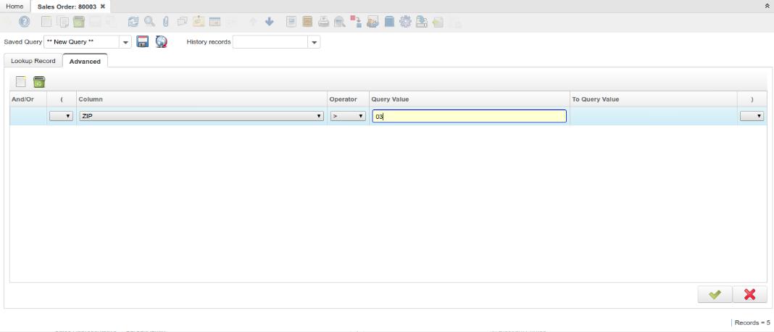
Task: Open the Saved Query dropdown
Action: [126, 42]
